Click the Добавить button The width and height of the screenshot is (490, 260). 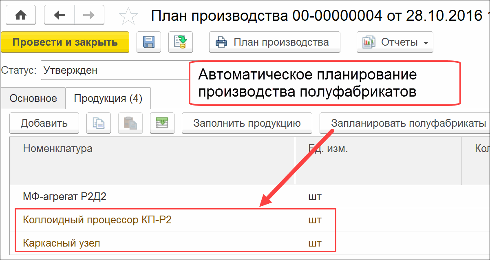pyautogui.click(x=44, y=123)
